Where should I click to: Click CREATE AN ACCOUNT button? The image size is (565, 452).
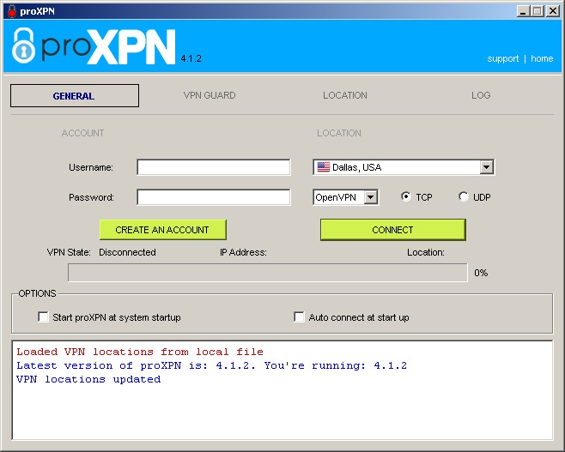click(163, 230)
